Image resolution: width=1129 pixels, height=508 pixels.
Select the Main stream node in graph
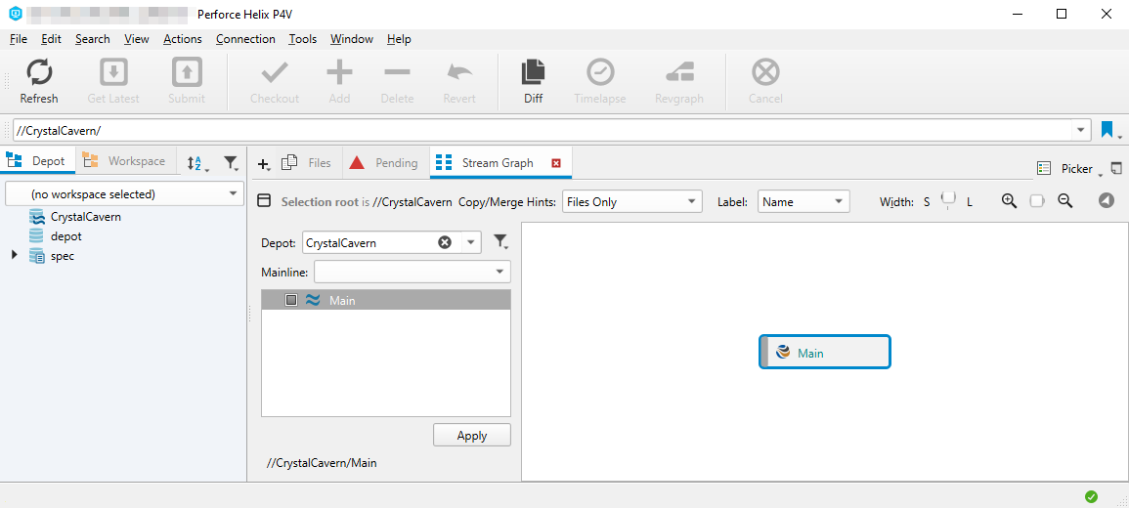824,353
